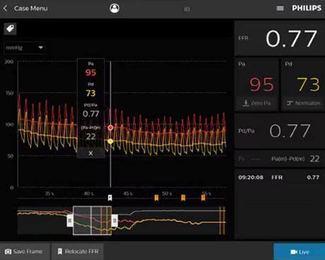Image resolution: width=325 pixels, height=260 pixels.
Task: Close the Pa/Pd popup with X
Action: click(x=91, y=153)
